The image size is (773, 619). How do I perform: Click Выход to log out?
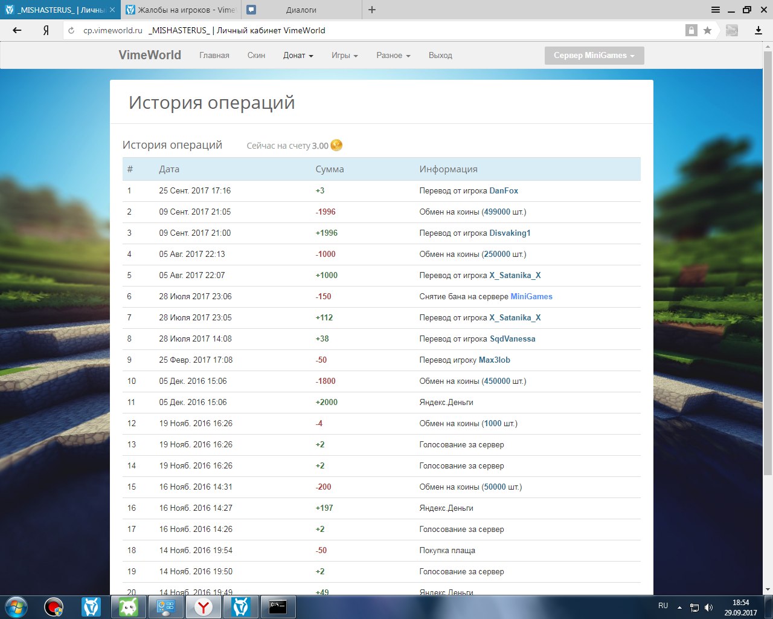click(440, 55)
